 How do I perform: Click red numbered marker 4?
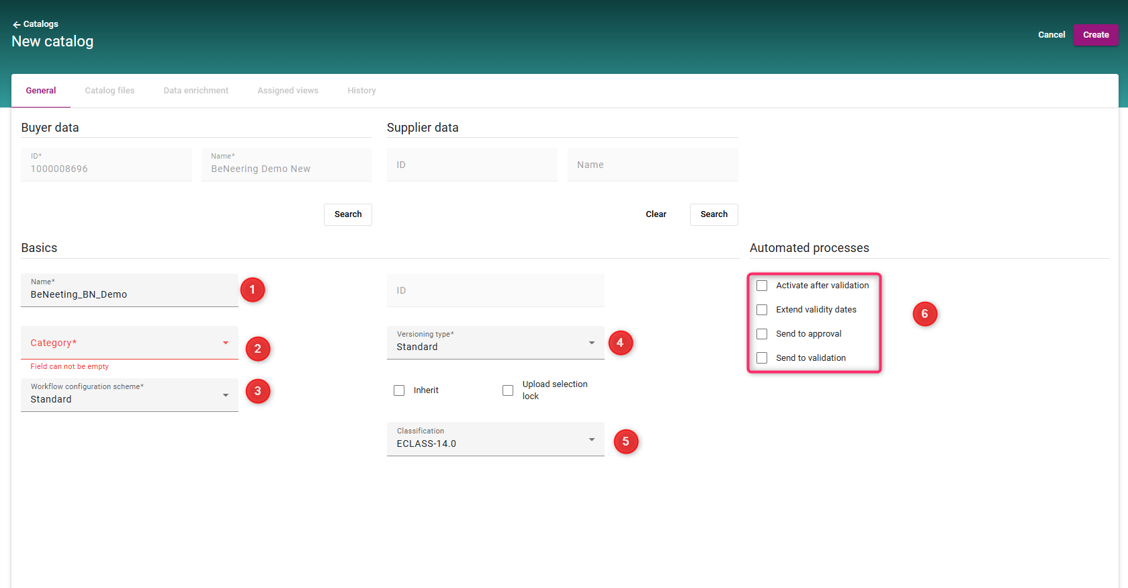pos(620,343)
